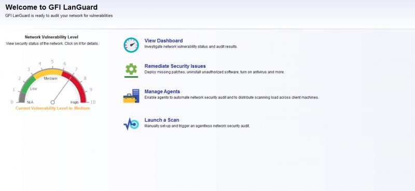Screen dimensions: 415x191
Task: Click 'Manually set-up and trigger' description text
Action: pyautogui.click(x=197, y=126)
